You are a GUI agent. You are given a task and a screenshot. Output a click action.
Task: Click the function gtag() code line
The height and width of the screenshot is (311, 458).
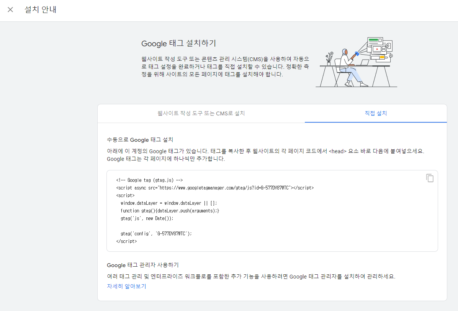[x=170, y=211]
